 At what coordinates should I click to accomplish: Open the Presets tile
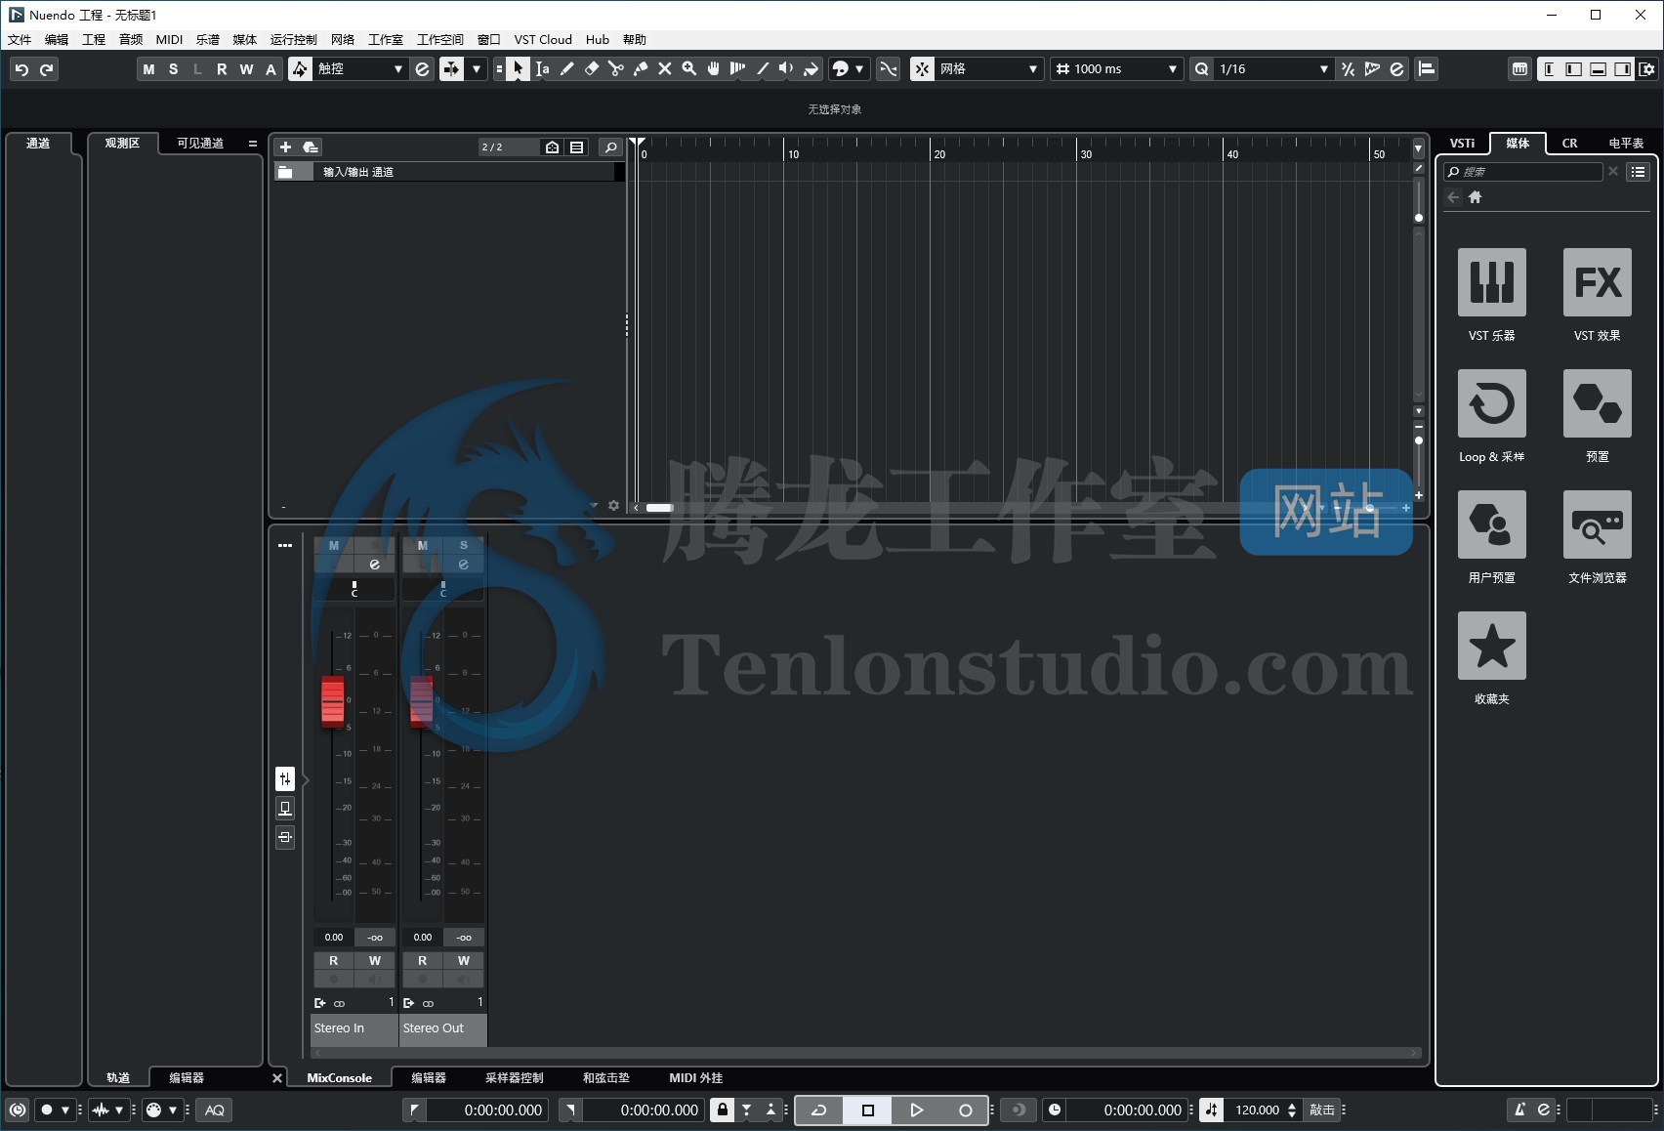[1598, 403]
